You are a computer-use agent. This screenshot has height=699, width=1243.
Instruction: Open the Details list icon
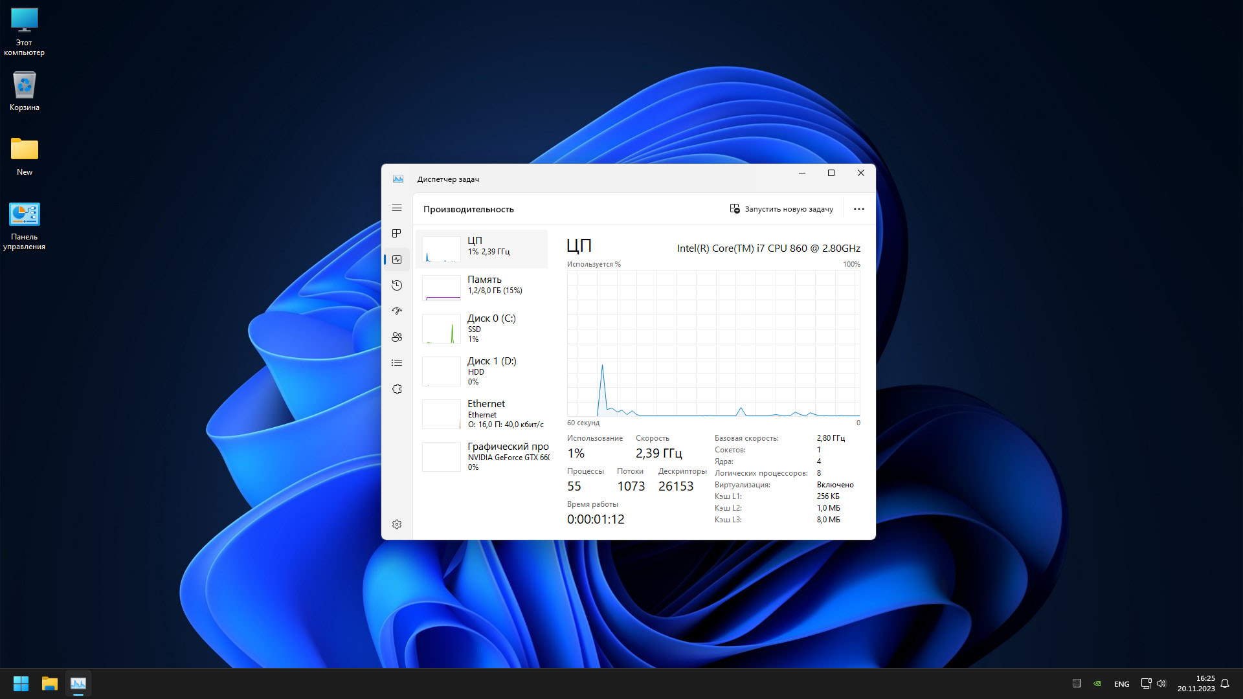(x=397, y=363)
